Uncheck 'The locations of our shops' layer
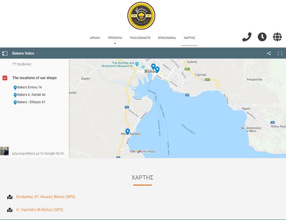286x220 pixels. (x=5, y=78)
